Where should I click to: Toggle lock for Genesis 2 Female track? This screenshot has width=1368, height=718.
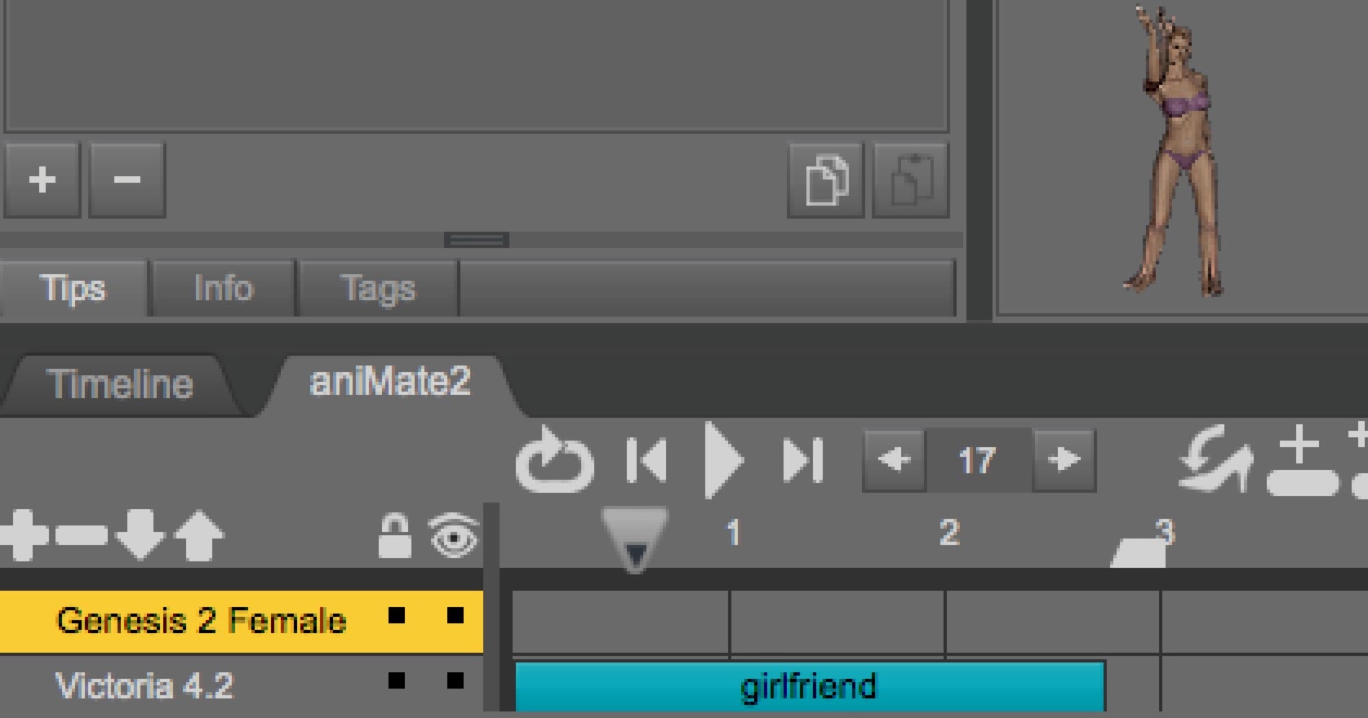pos(397,615)
